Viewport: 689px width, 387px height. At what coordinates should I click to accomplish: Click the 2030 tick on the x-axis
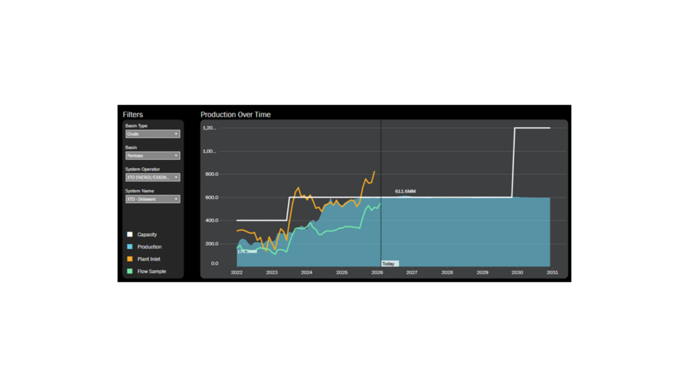click(517, 273)
